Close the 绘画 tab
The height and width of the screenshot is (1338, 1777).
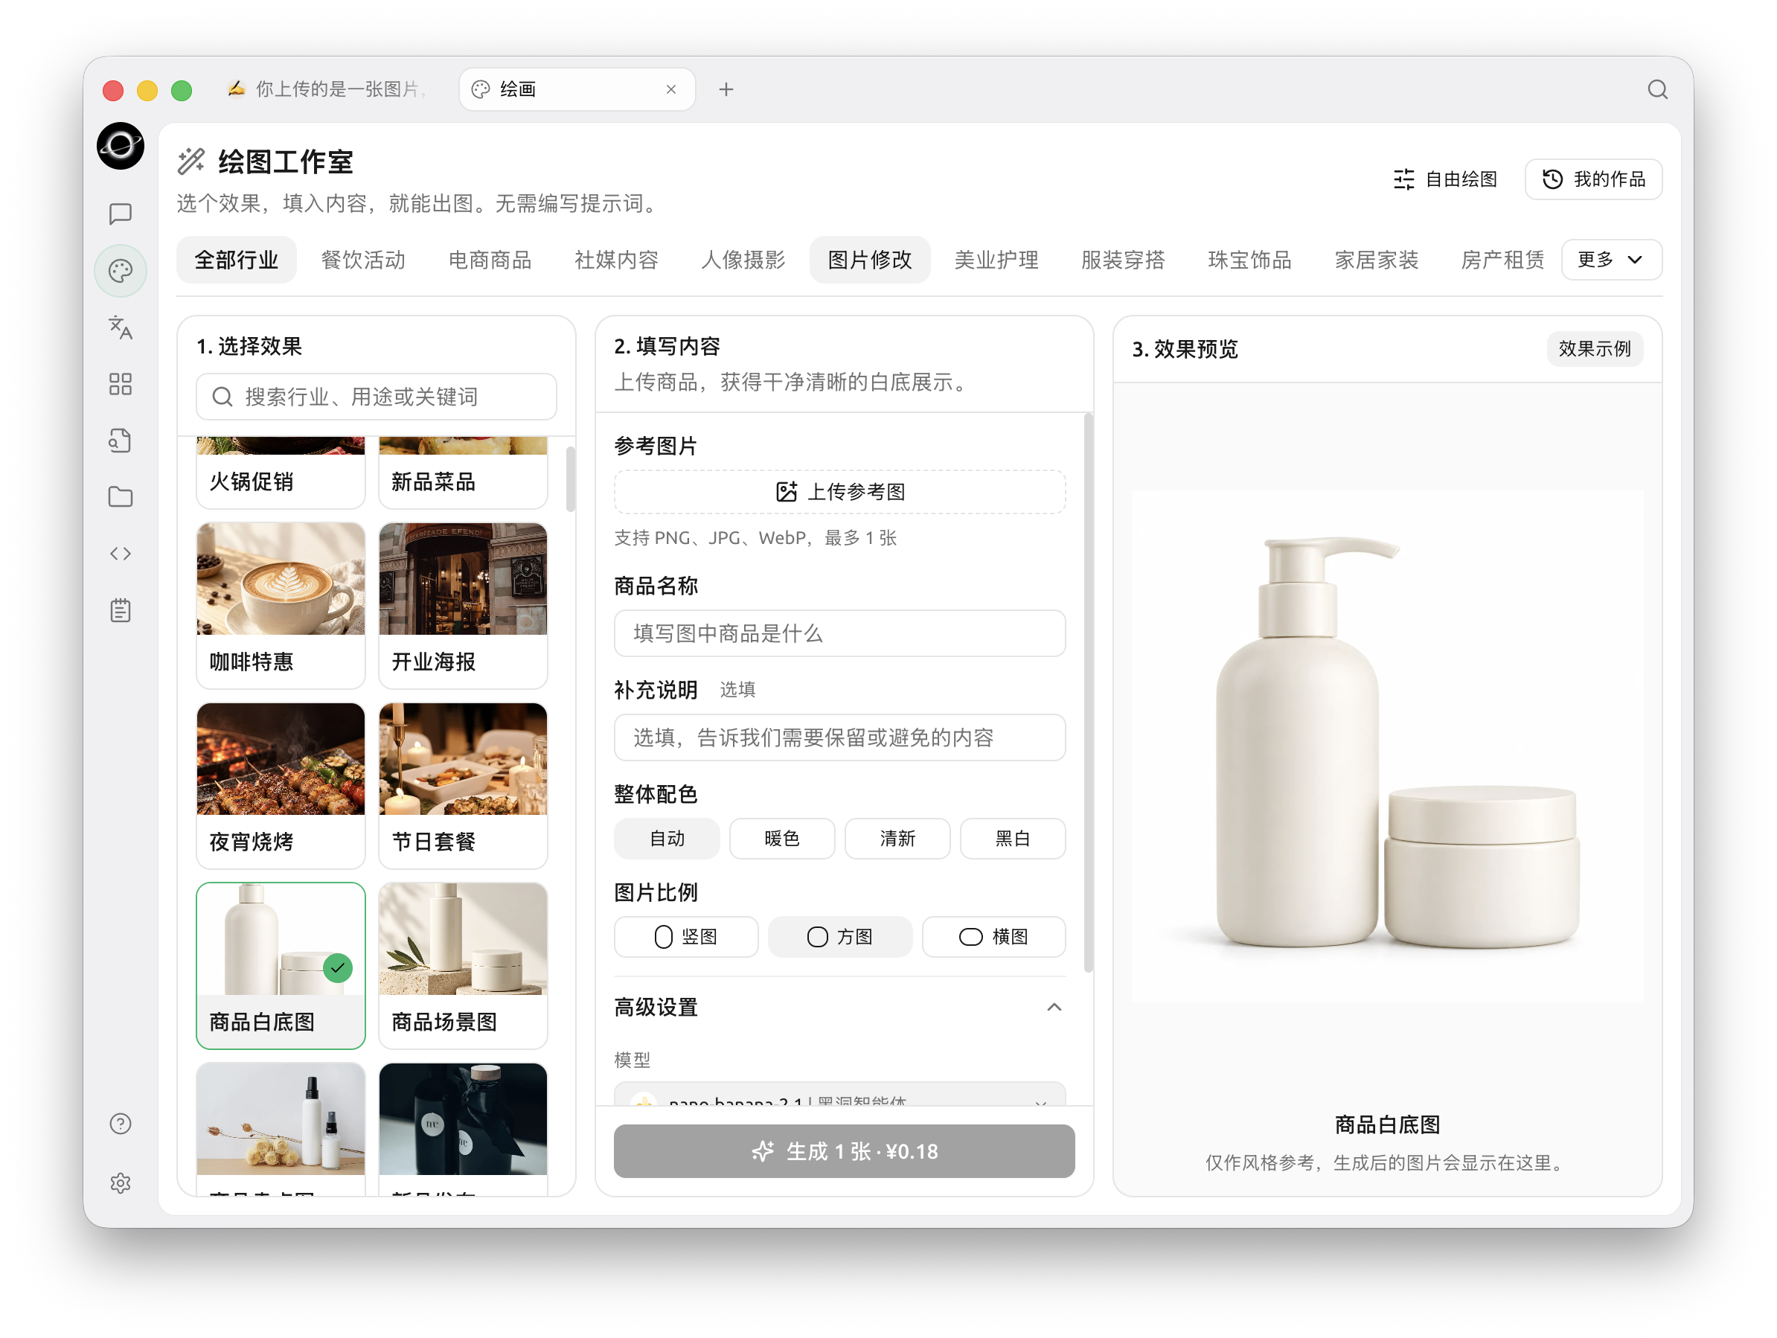pos(670,89)
